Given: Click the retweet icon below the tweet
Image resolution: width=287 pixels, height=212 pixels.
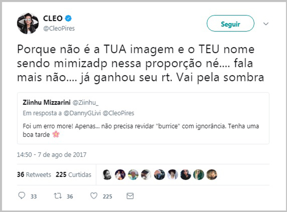Looking at the screenshot, I should [58, 196].
